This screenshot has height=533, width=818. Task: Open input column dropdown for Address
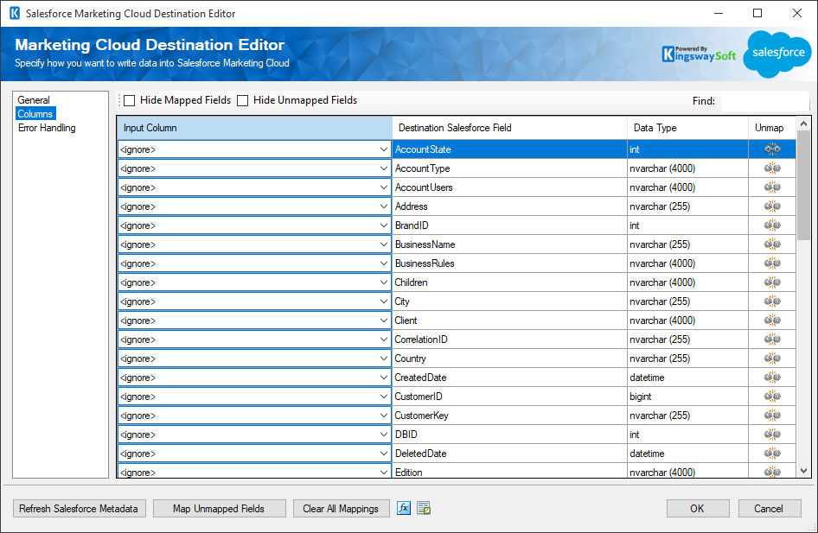pyautogui.click(x=384, y=206)
